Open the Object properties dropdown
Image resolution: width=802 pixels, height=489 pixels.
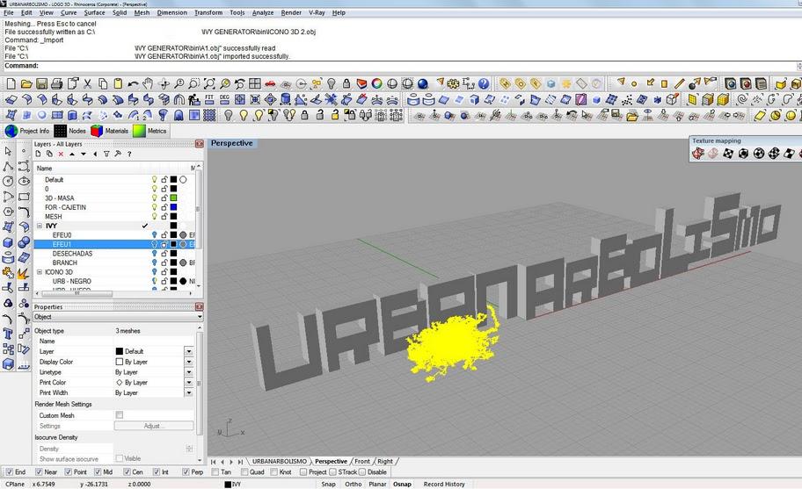118,317
